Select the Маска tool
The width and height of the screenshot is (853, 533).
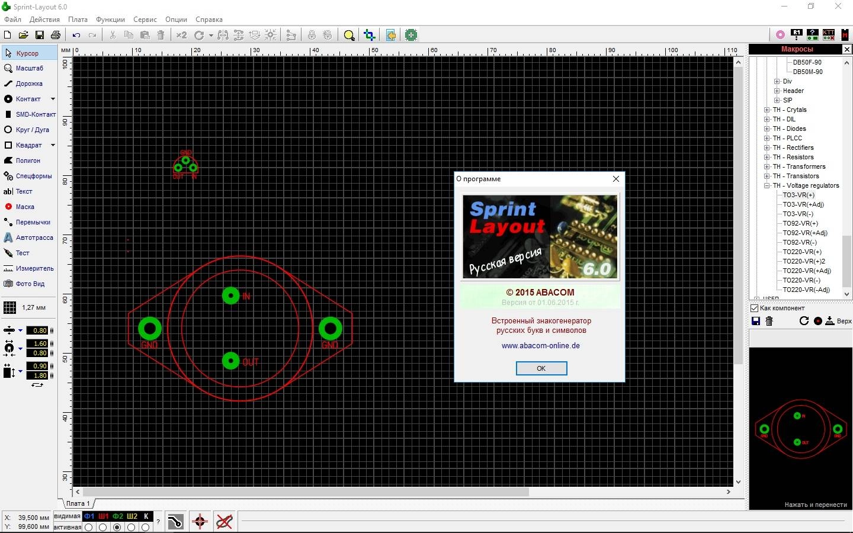click(x=30, y=207)
